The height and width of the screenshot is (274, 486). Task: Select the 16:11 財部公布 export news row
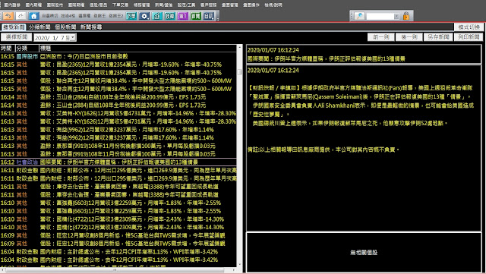click(118, 170)
